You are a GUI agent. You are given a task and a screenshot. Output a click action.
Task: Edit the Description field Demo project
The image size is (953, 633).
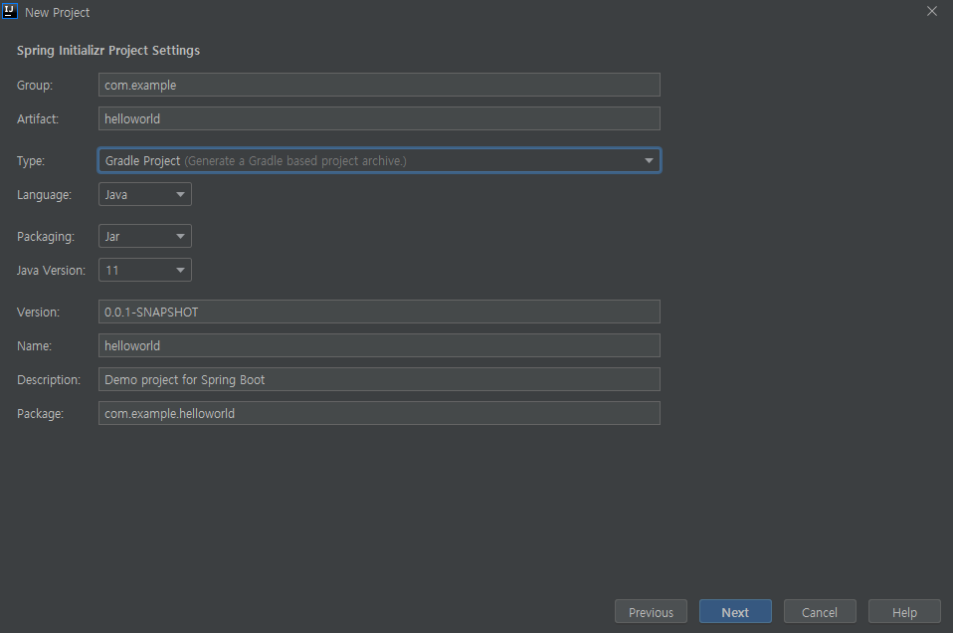(x=379, y=379)
